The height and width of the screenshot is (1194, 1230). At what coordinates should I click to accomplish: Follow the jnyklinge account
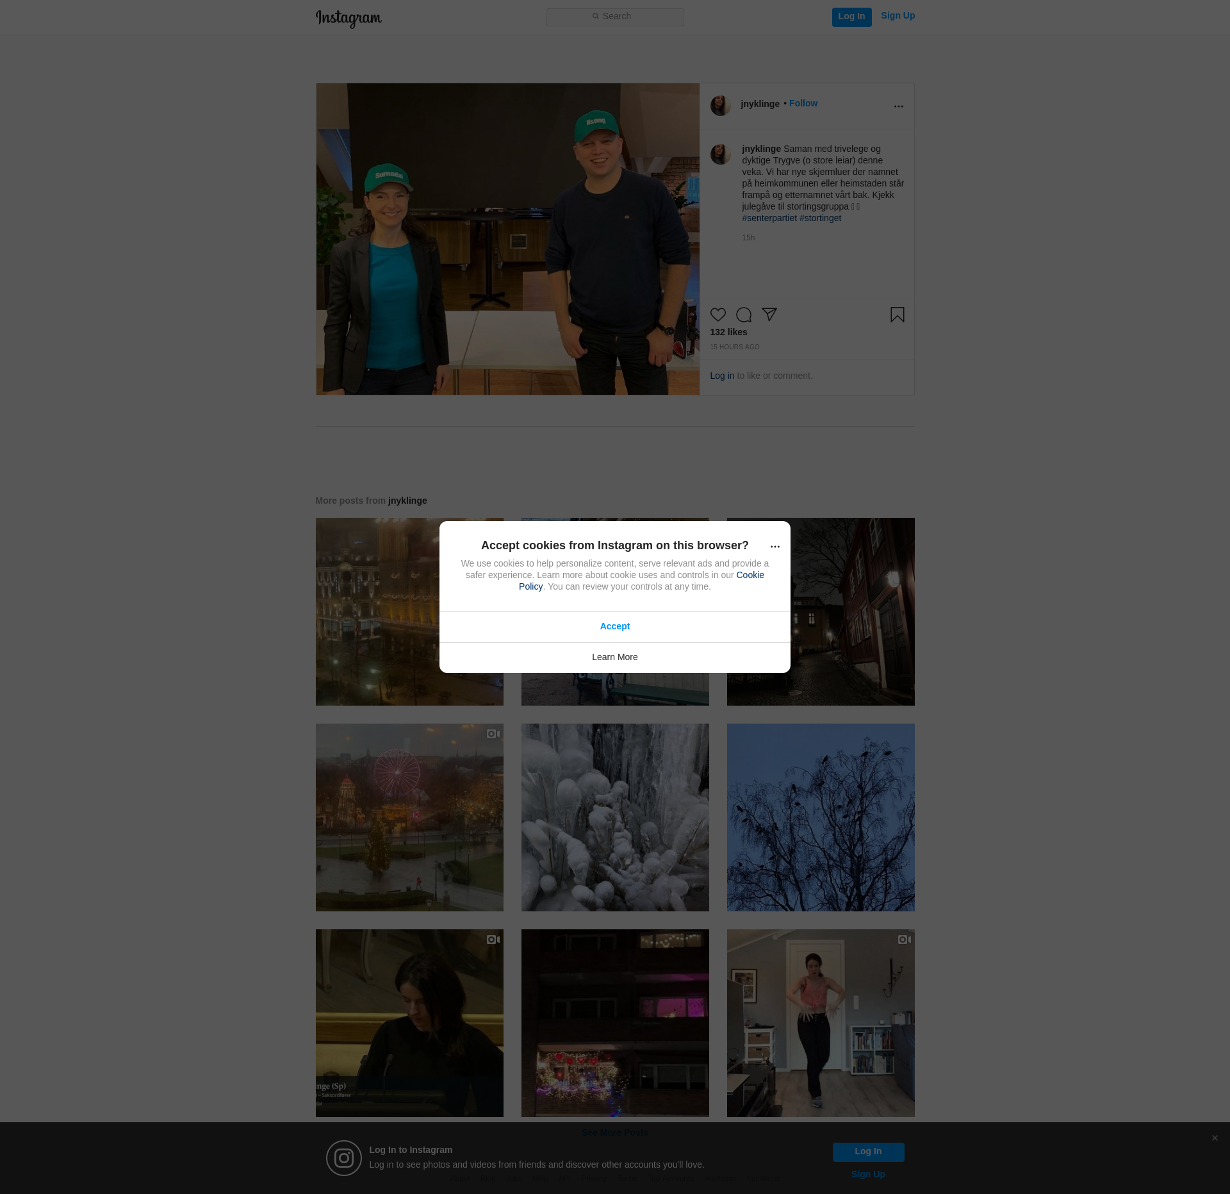(x=803, y=103)
